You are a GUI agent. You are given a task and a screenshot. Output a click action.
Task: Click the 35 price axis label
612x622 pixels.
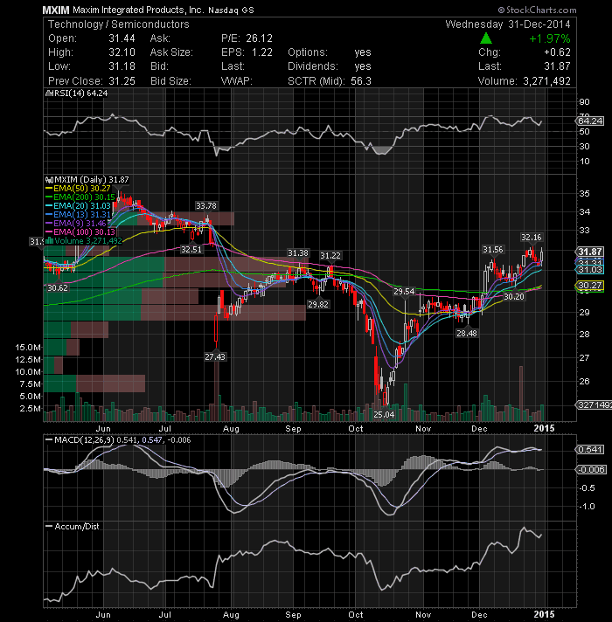coord(585,194)
